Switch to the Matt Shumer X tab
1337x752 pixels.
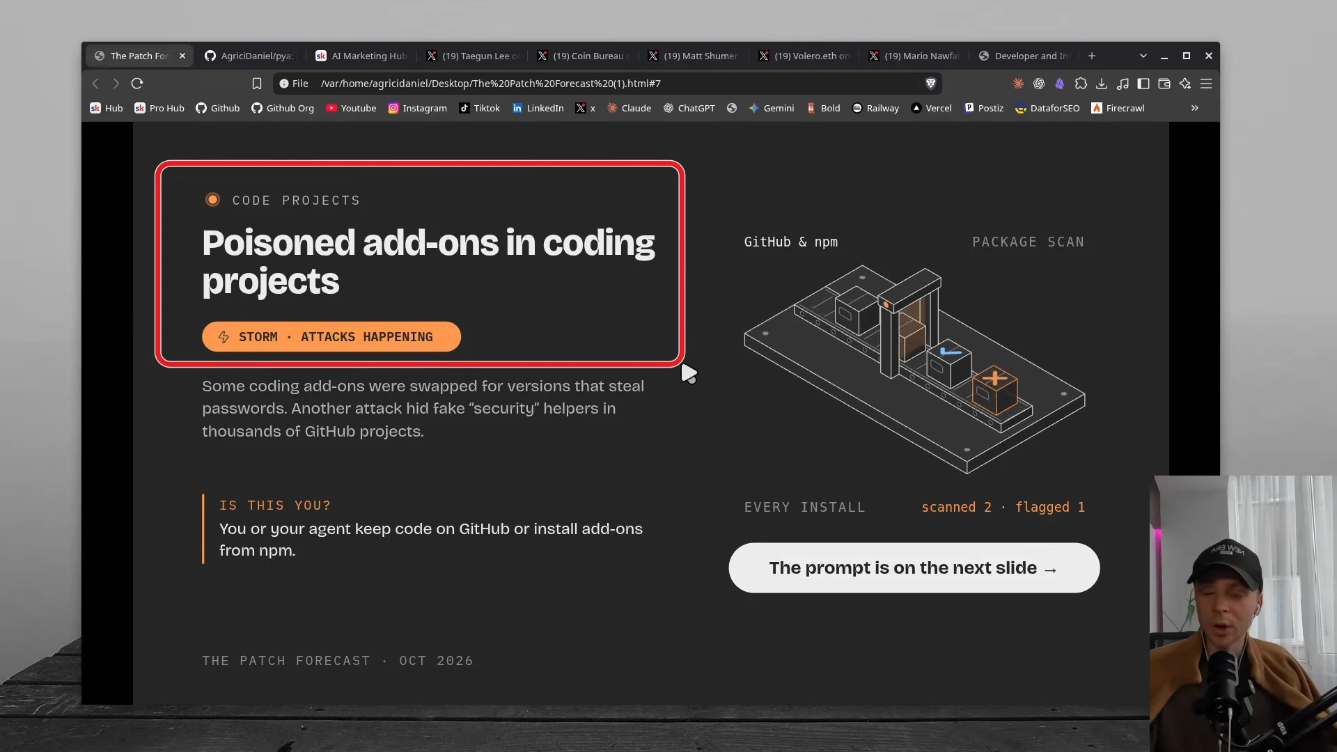click(694, 56)
